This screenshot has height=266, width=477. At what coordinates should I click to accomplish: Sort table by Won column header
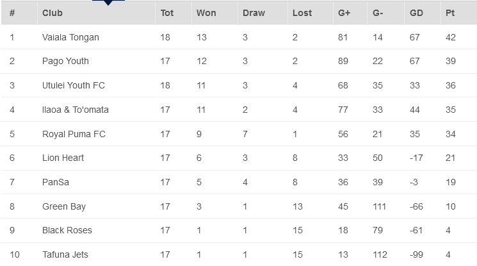coord(206,13)
